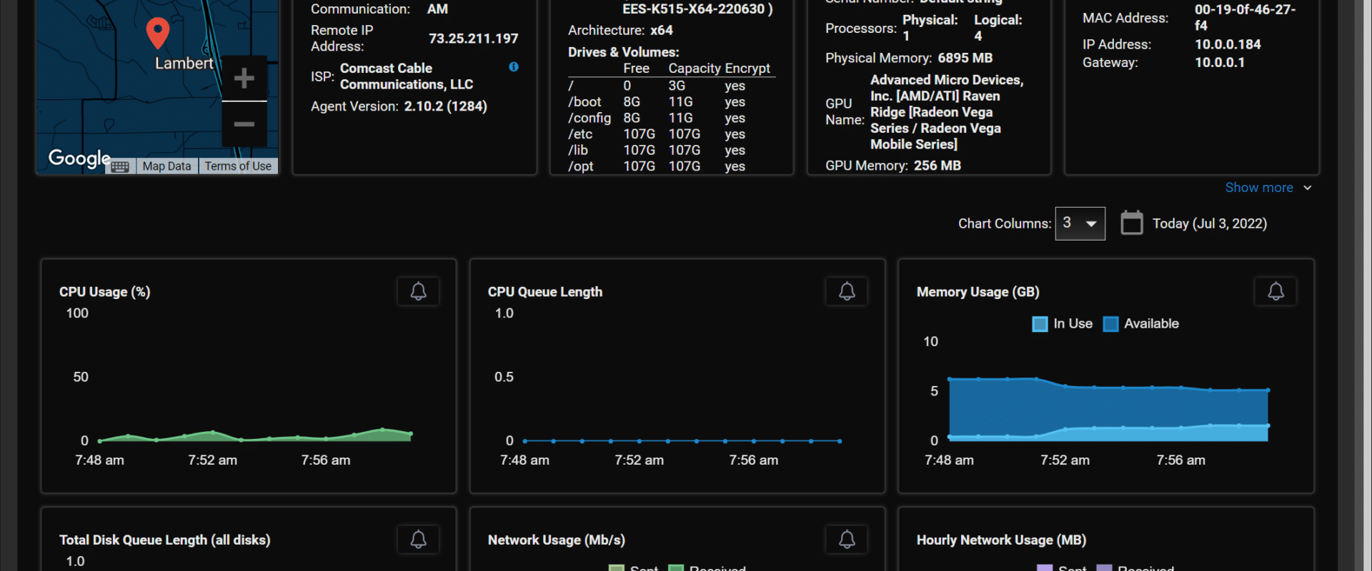Click Physical Memory 6895 MB value
The height and width of the screenshot is (571, 1372).
[965, 58]
